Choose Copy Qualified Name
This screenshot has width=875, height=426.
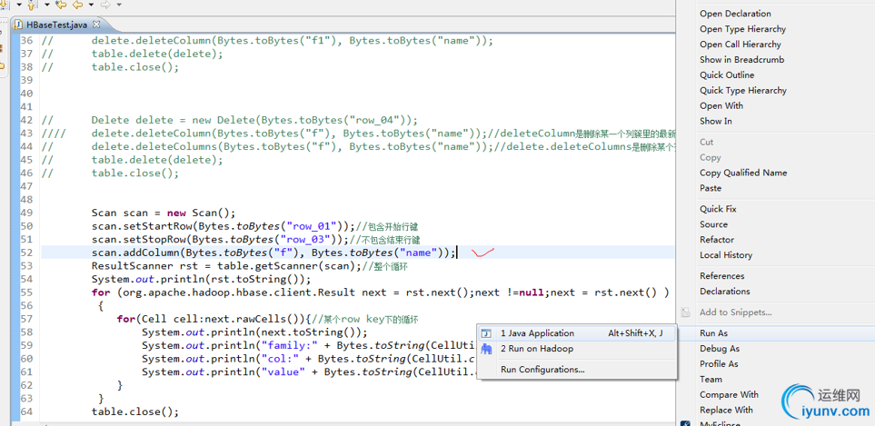pos(743,173)
